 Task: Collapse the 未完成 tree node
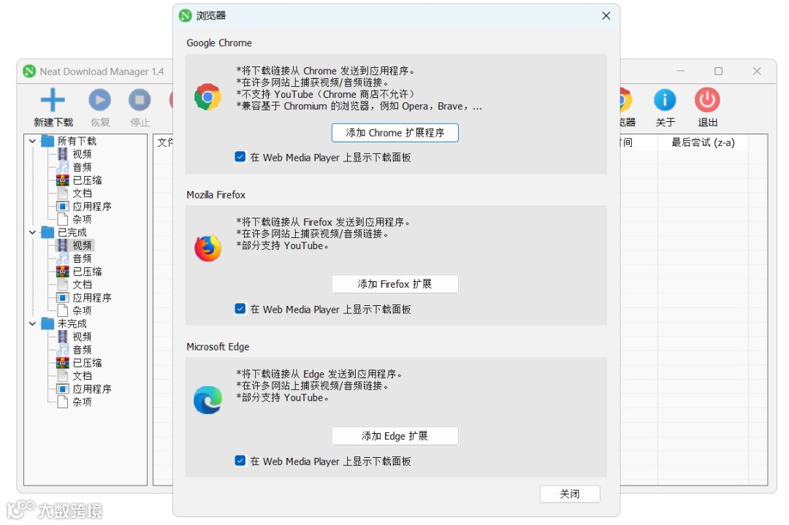(32, 324)
